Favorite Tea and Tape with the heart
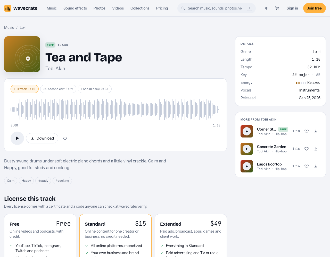 [65, 138]
